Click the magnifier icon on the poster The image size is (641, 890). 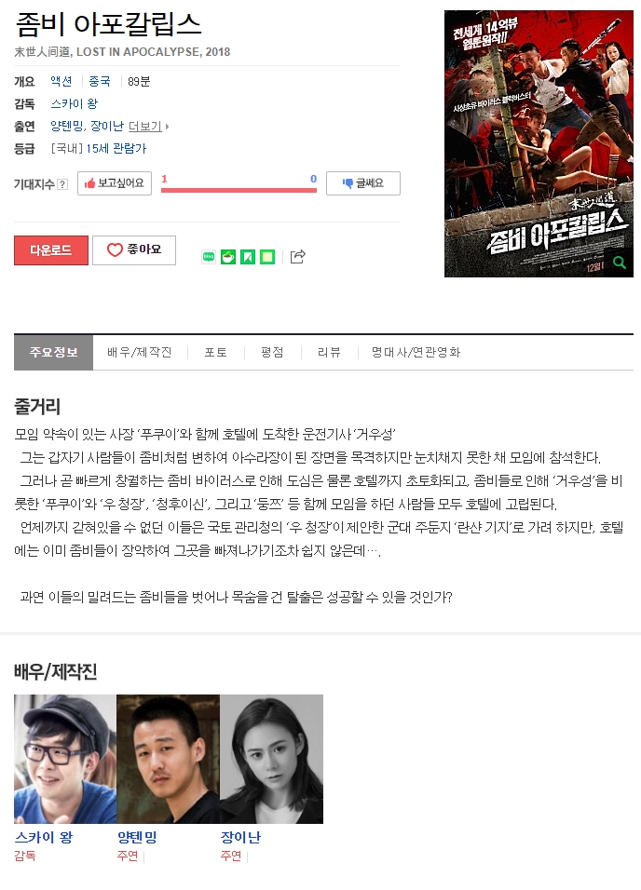pos(619,263)
